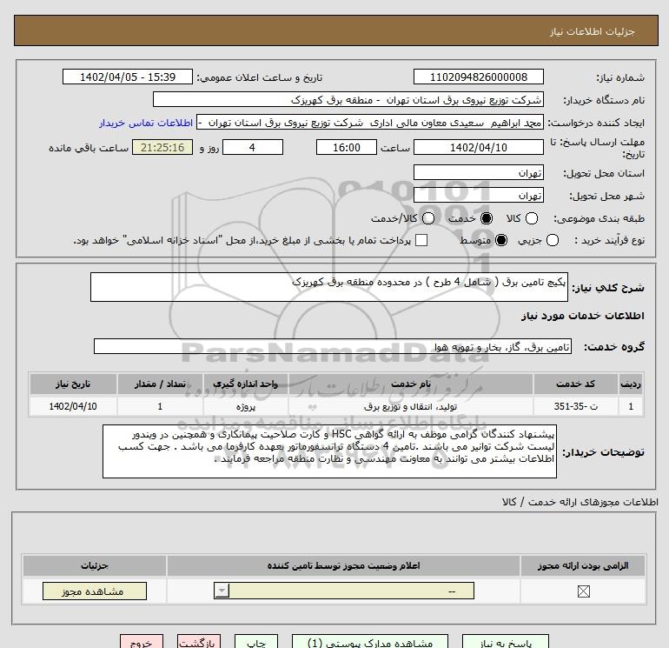
Task: Click the مشاهده مجوز button
Action: 95,591
